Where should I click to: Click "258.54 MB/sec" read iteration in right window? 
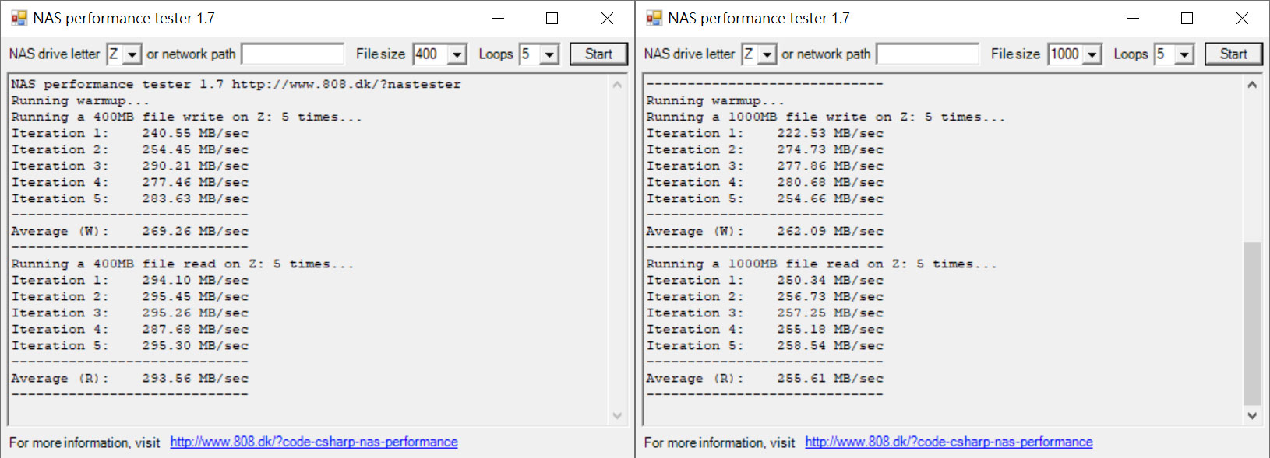pyautogui.click(x=830, y=345)
